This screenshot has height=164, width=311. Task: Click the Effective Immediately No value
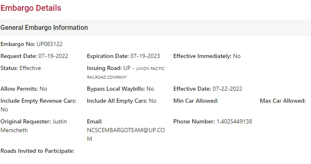(237, 56)
